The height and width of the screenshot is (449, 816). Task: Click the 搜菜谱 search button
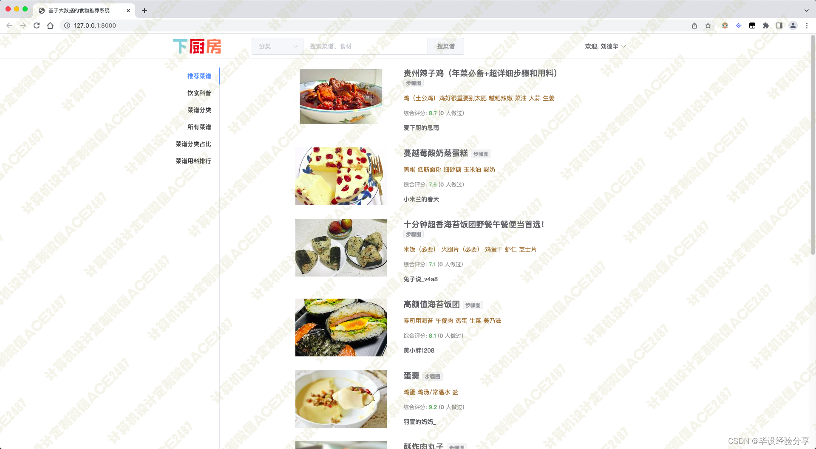[446, 46]
